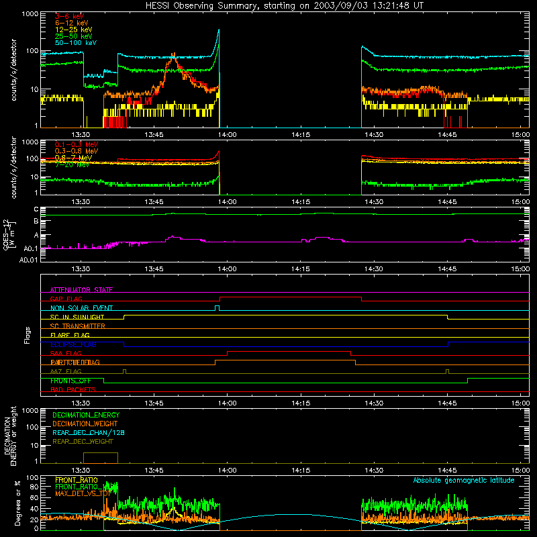
Task: Click the C level label on GOES axis
Action: click(36, 209)
